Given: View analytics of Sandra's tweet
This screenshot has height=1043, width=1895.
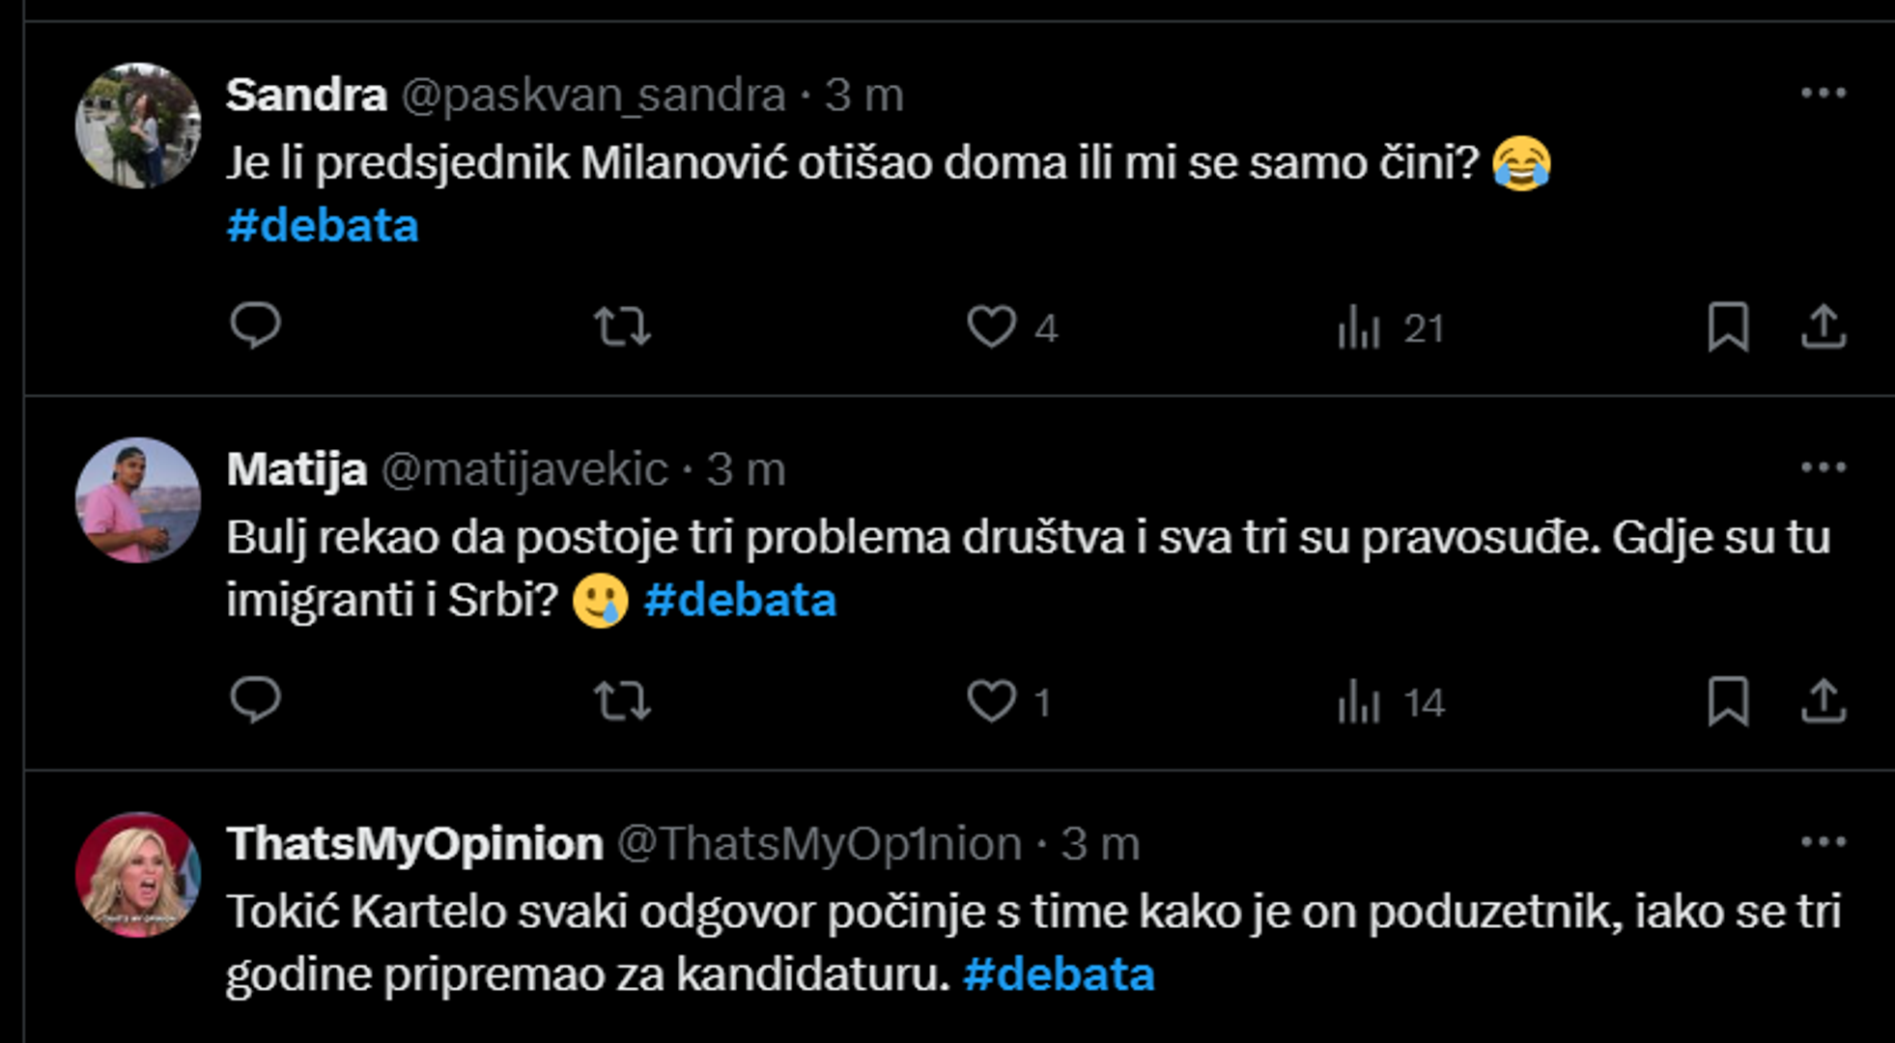Looking at the screenshot, I should [1360, 326].
